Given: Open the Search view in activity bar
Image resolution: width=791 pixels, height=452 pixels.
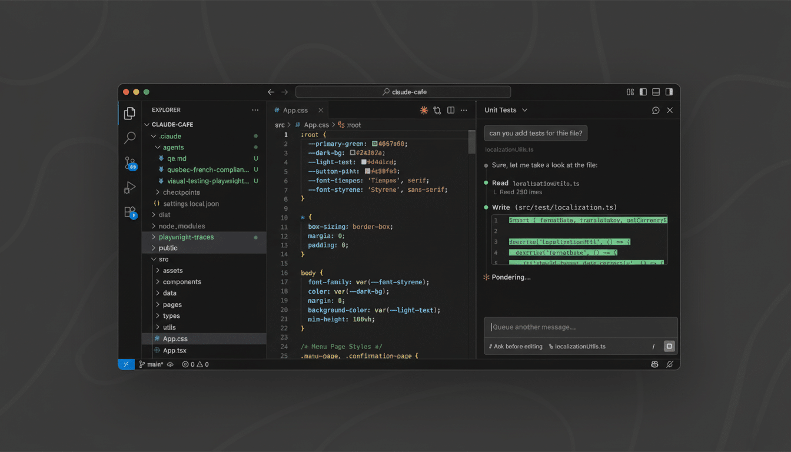Looking at the screenshot, I should click(x=129, y=138).
